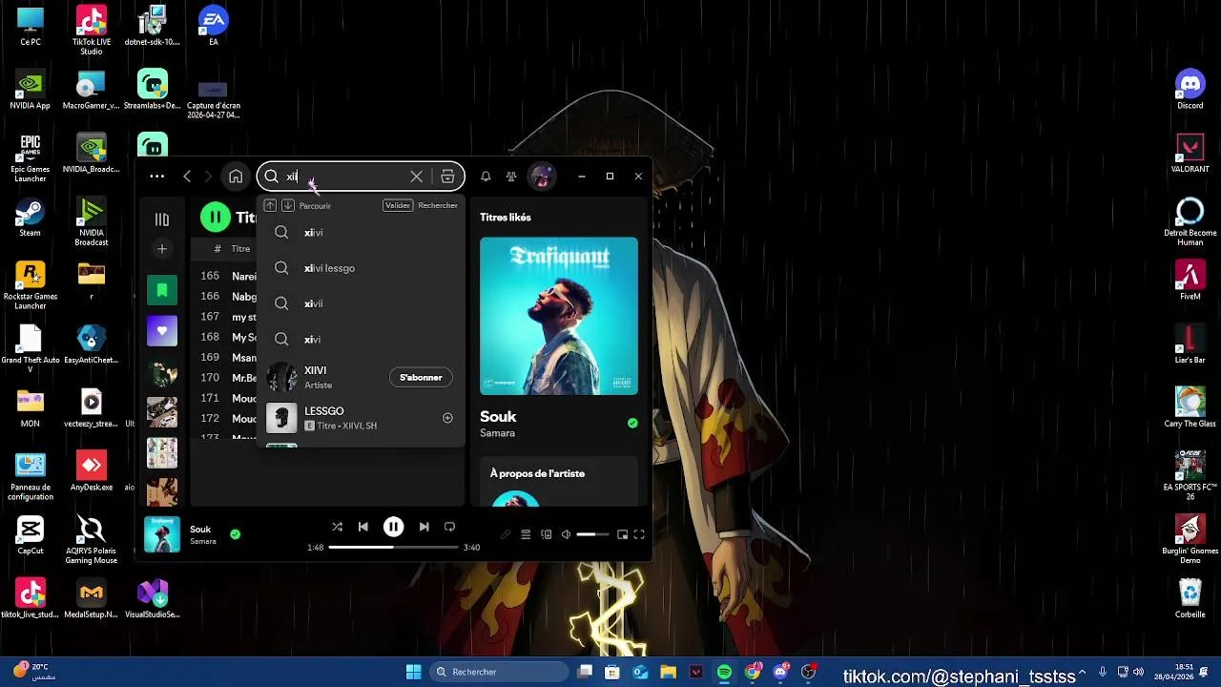
Task: Select the 'xiivi lessgo' suggestion
Action: click(361, 268)
